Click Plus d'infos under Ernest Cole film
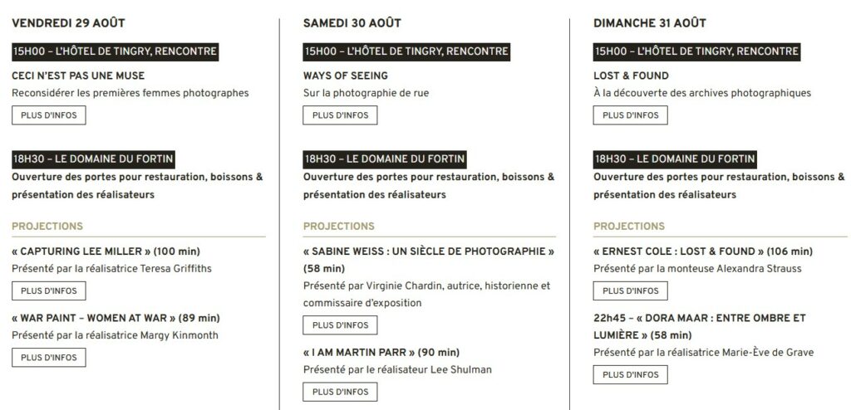This screenshot has height=410, width=851. [x=630, y=290]
